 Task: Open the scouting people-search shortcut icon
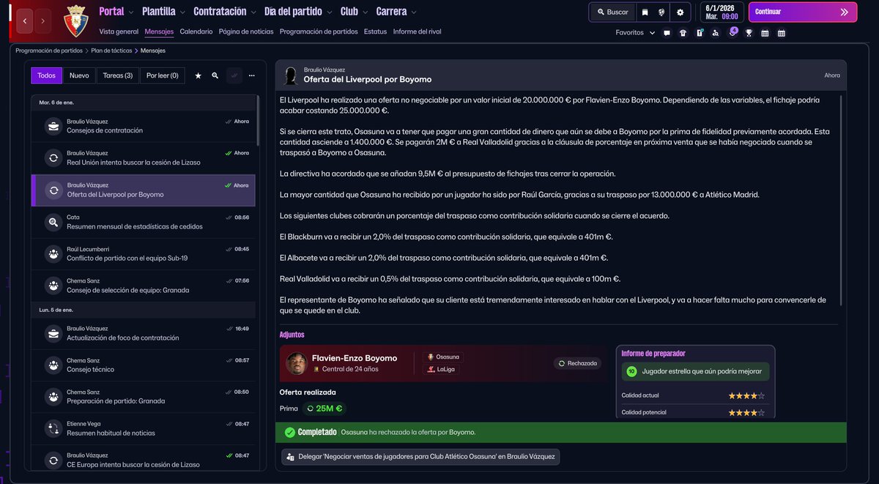(716, 33)
